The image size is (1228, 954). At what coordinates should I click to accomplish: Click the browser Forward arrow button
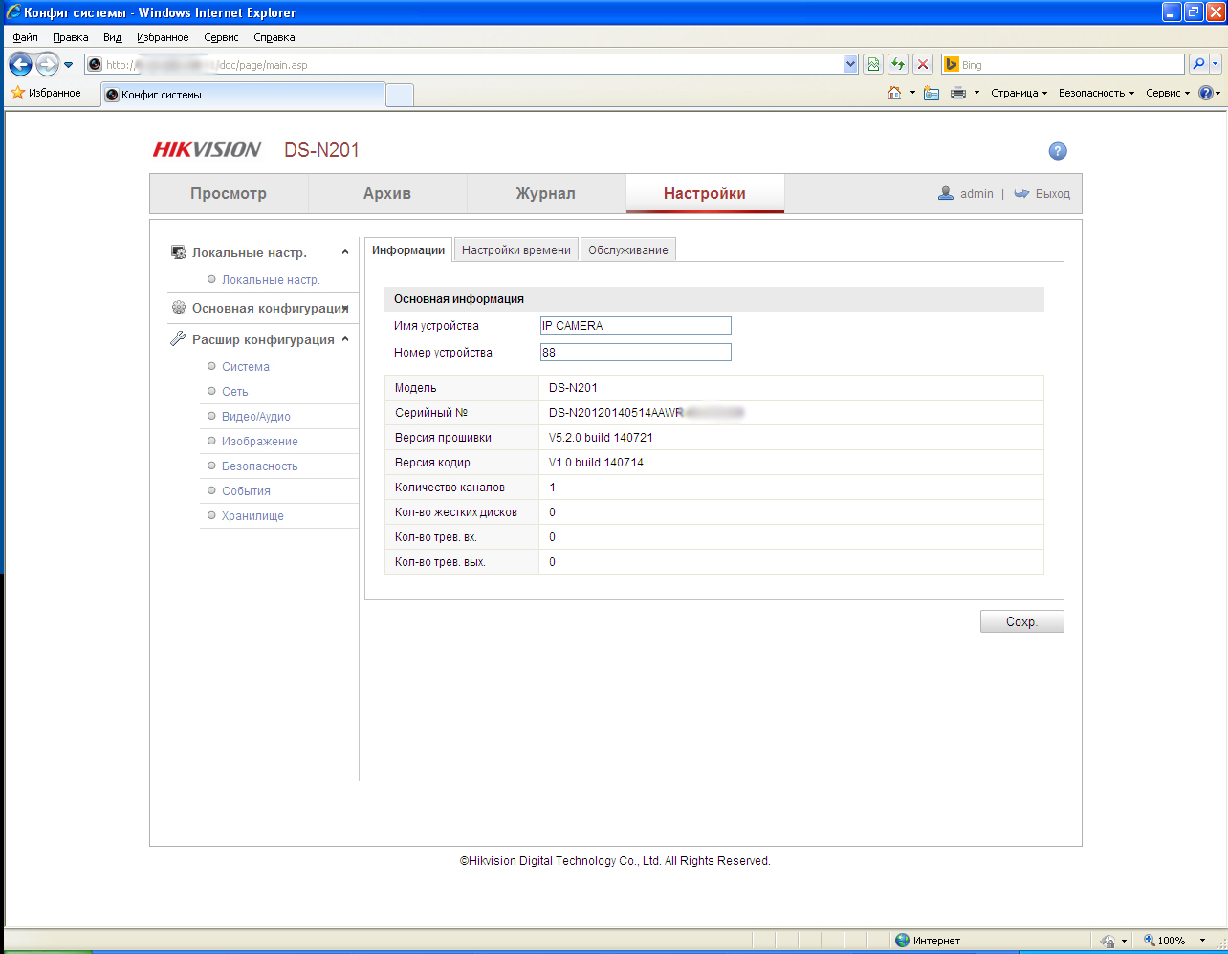(47, 64)
